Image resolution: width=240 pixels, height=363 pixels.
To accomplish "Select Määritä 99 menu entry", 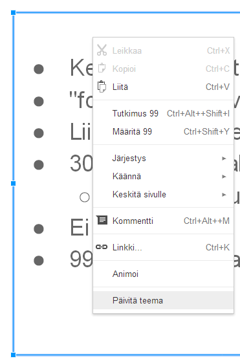I will click(164, 131).
